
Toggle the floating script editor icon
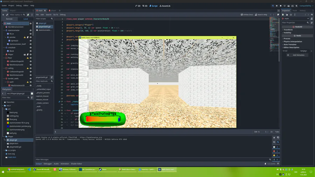[x=278, y=15]
